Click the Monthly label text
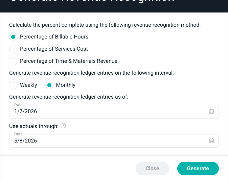The image size is (228, 181). coord(66,85)
